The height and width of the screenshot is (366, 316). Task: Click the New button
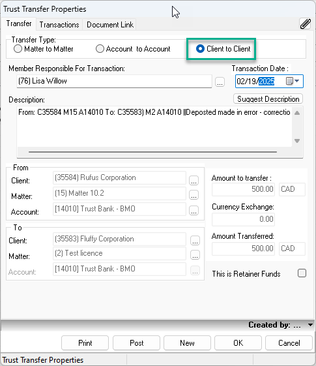coord(187,343)
